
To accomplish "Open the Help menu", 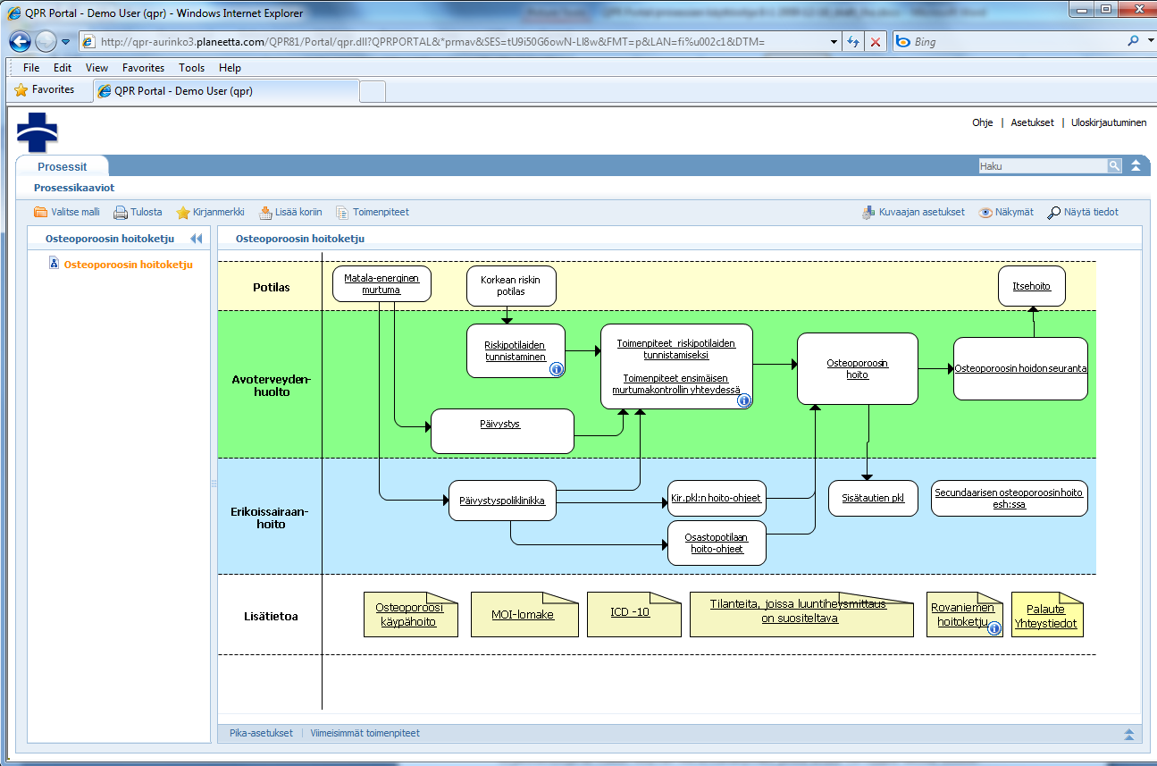I will [x=230, y=68].
